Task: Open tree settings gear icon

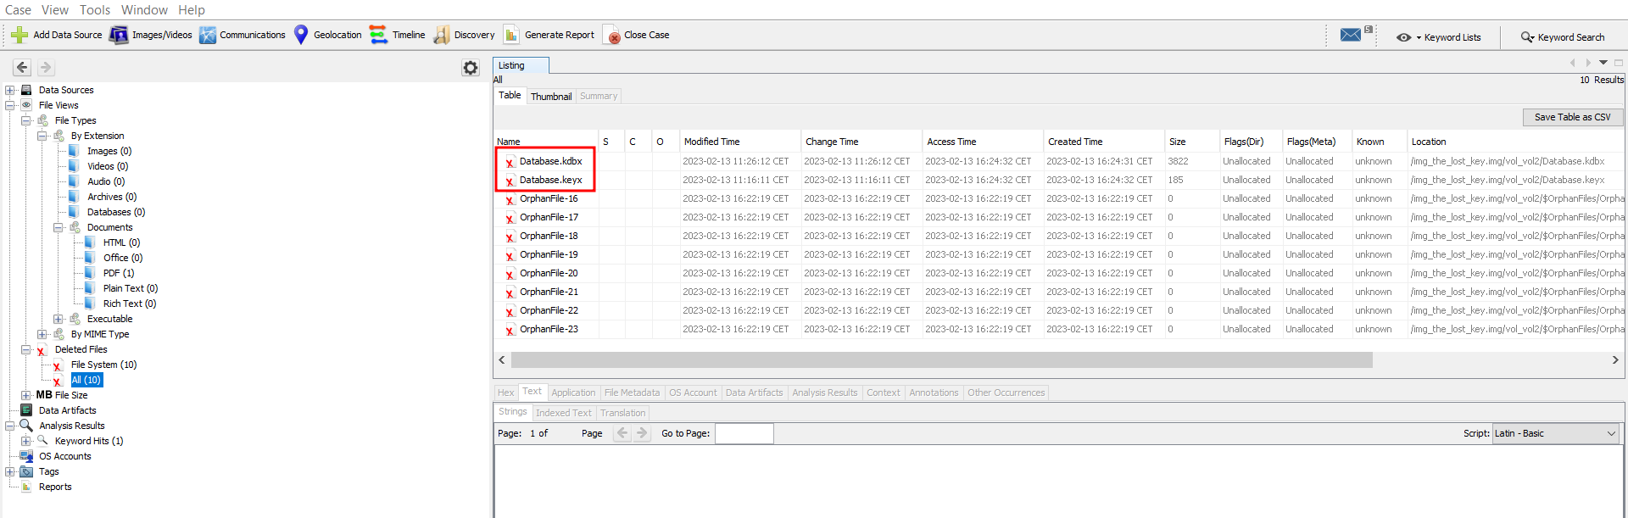Action: point(471,68)
